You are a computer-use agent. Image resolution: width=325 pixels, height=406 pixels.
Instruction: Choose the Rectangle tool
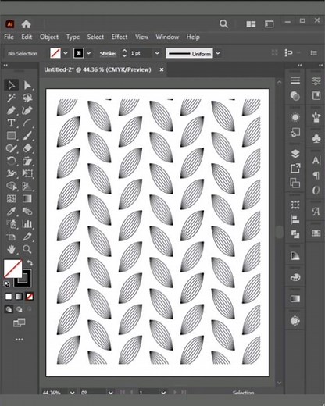pyautogui.click(x=11, y=135)
